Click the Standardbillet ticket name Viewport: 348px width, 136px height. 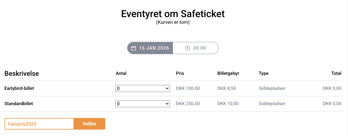tap(19, 104)
